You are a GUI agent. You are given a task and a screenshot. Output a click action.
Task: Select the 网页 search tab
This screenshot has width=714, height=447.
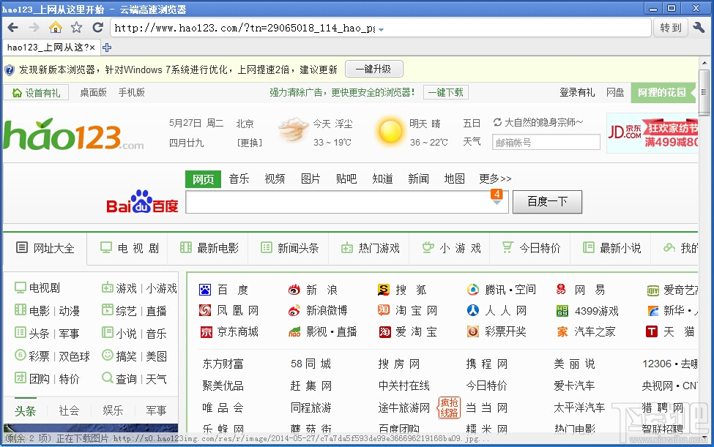[203, 179]
